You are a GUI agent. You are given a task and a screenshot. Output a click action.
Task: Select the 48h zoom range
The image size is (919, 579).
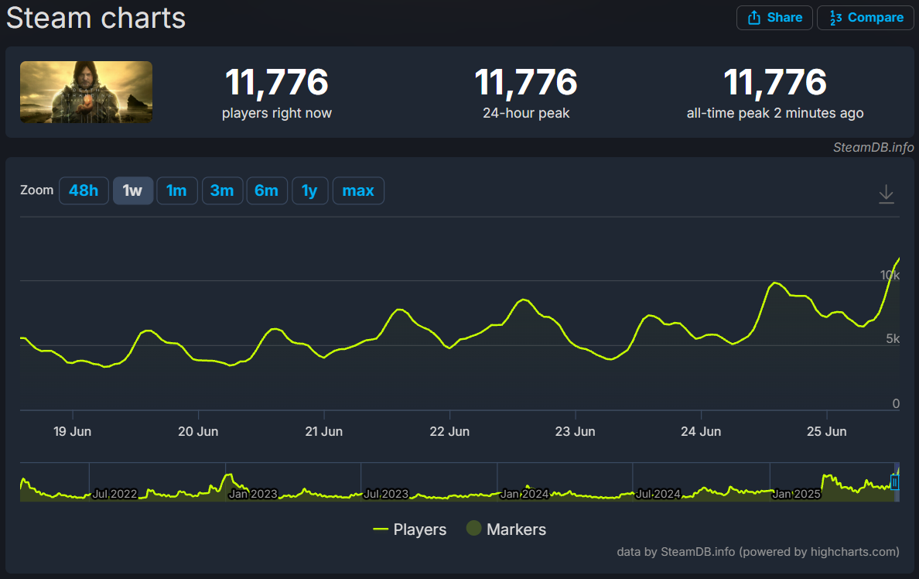point(84,190)
